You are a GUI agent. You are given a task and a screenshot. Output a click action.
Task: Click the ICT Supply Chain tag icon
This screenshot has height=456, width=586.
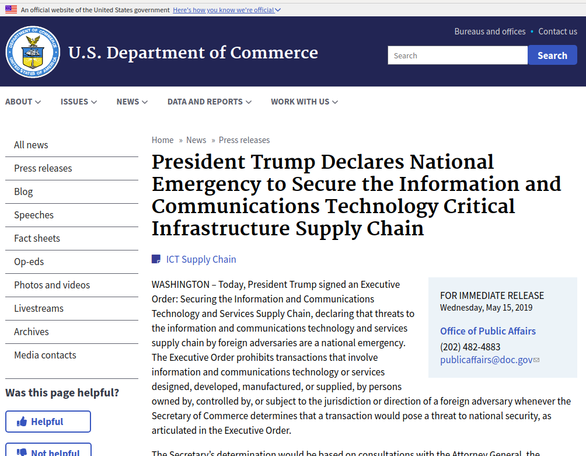pyautogui.click(x=156, y=259)
